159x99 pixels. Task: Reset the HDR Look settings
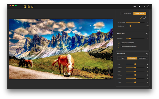tap(147, 34)
